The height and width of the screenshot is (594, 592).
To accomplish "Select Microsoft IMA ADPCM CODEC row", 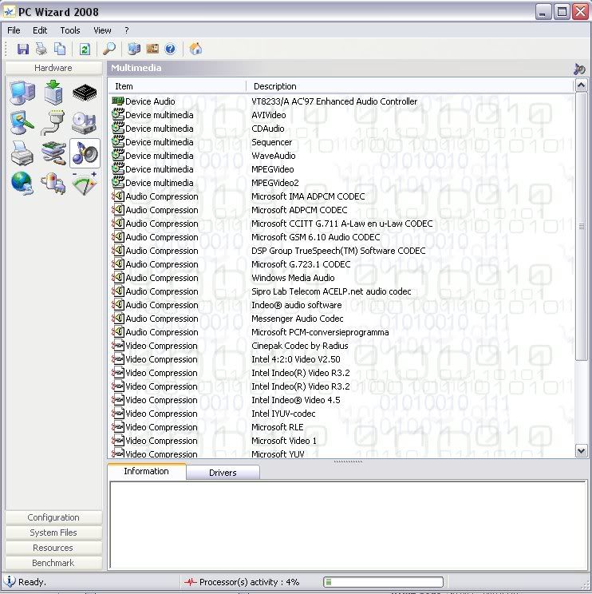I will [342, 196].
